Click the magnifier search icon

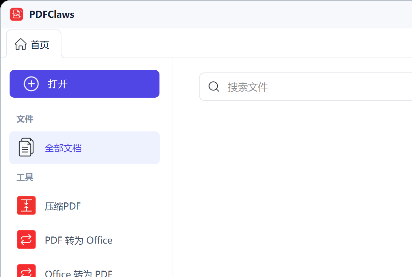click(214, 86)
